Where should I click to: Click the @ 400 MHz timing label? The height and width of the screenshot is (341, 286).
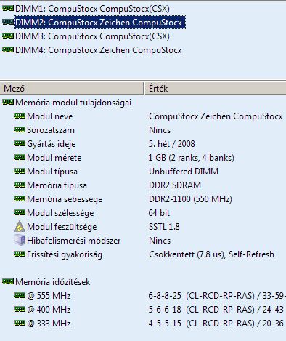pos(49,310)
